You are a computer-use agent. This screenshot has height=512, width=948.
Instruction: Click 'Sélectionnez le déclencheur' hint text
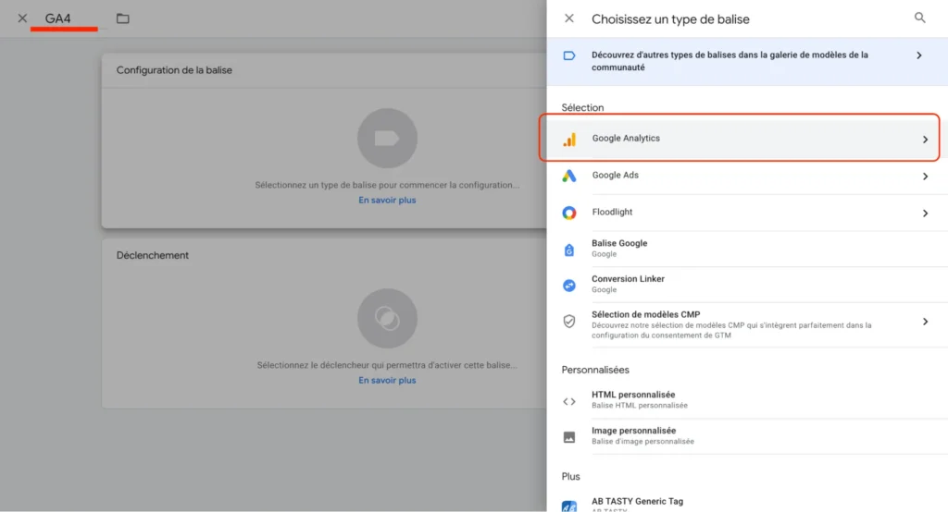click(x=387, y=365)
